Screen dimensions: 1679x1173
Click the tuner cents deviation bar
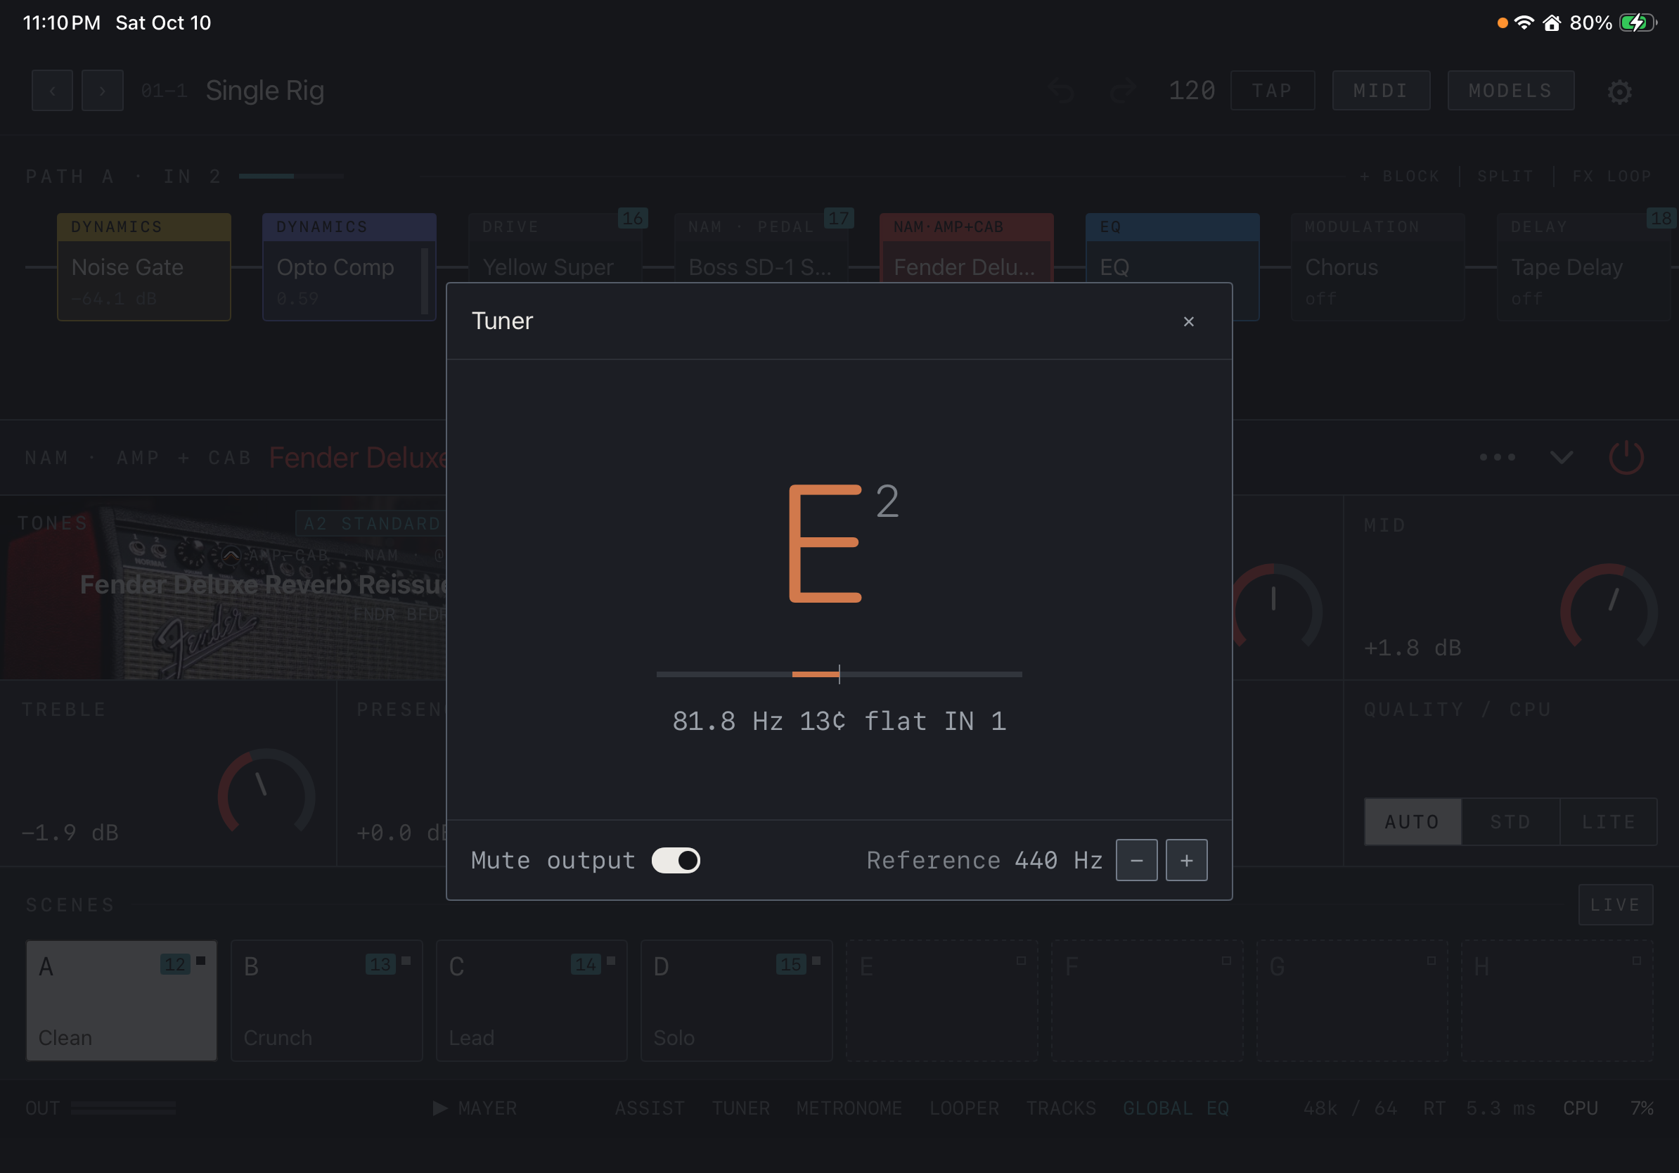point(839,674)
